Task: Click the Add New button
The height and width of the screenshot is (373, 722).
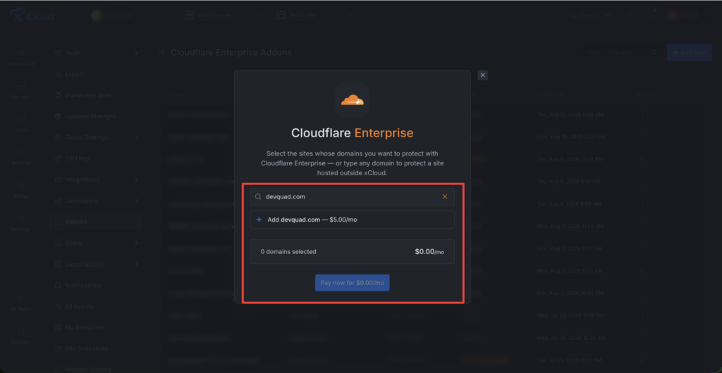Action: click(690, 52)
